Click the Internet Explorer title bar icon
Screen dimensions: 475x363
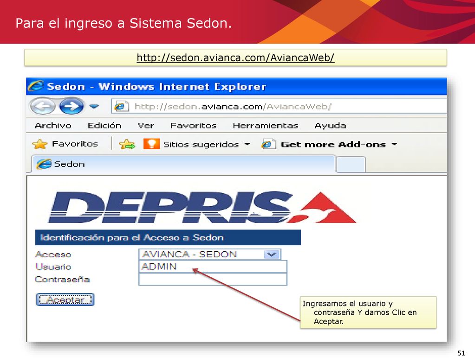click(x=36, y=86)
